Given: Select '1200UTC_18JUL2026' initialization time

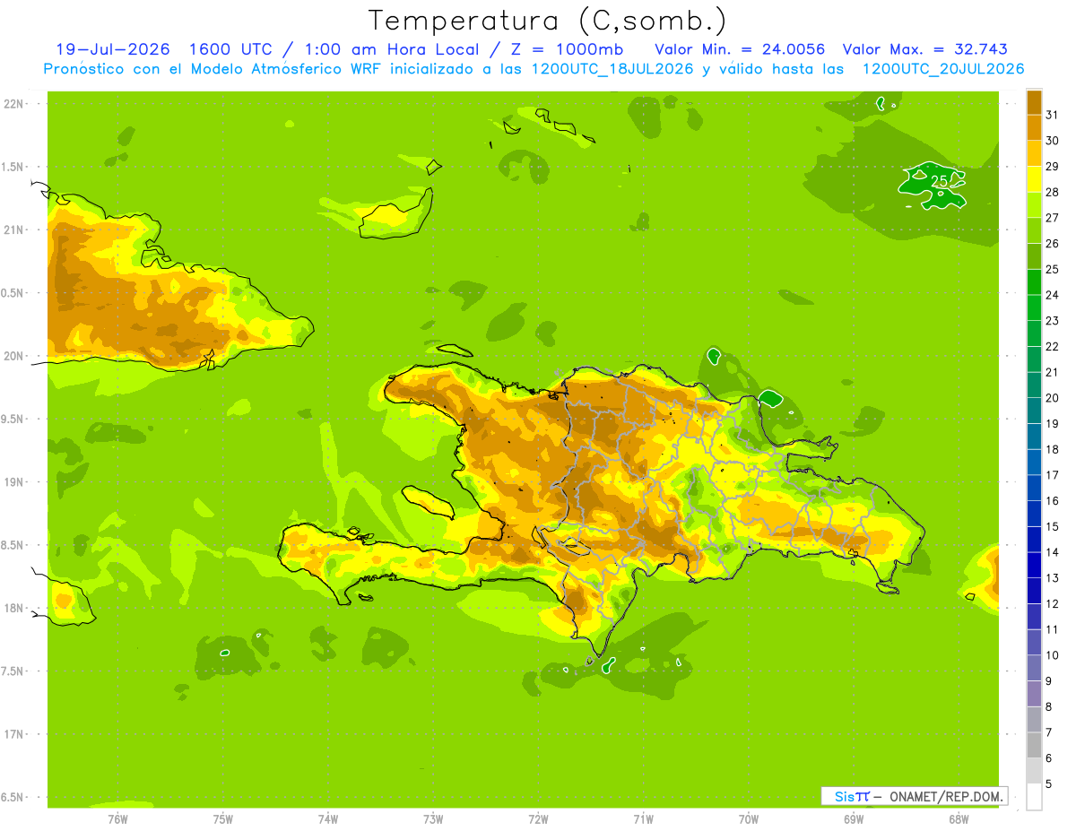Looking at the screenshot, I should click(x=610, y=69).
